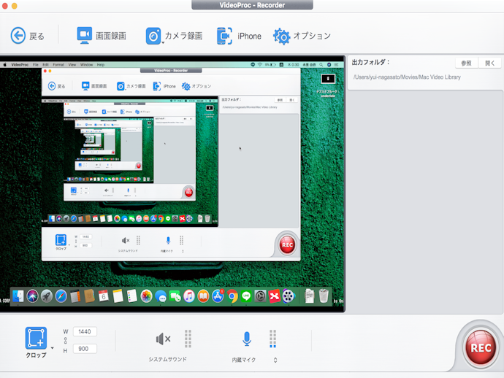This screenshot has width=504, height=378.
Task: Click the width field showing 1440
Action: point(85,332)
